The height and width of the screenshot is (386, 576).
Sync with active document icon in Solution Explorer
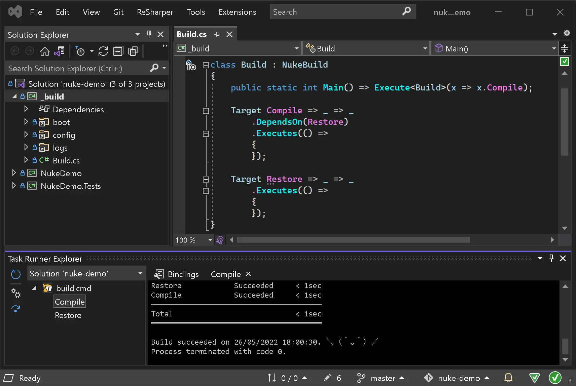point(103,51)
